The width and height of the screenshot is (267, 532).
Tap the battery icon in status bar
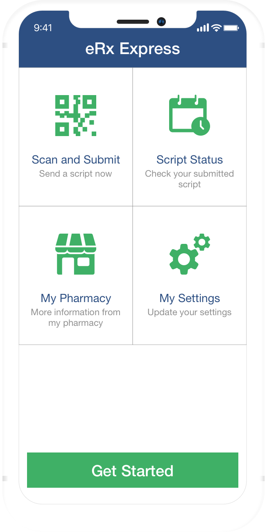tap(231, 28)
